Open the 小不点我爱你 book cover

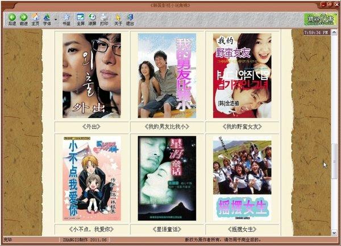click(x=92, y=178)
